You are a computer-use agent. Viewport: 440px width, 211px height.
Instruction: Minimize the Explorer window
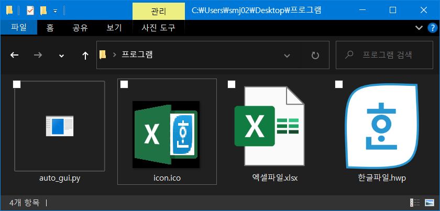362,10
